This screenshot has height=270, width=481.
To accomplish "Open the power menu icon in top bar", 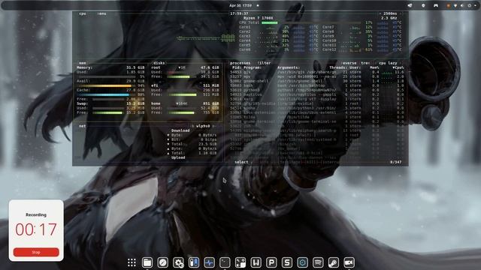I will point(469,5).
